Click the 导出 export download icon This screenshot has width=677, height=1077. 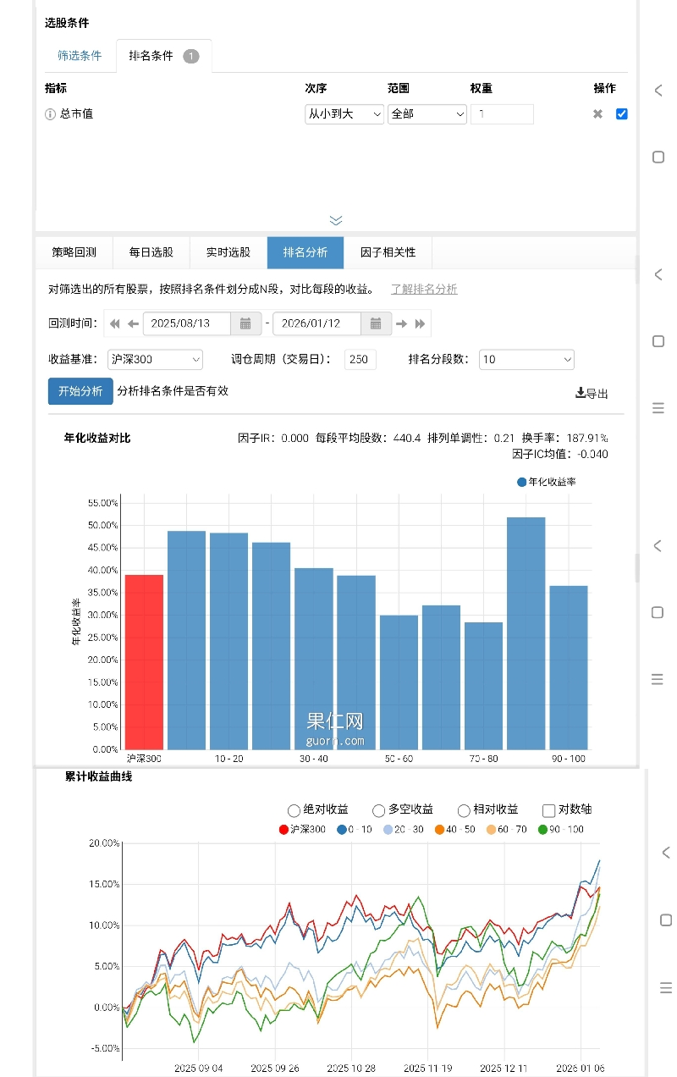tap(581, 393)
